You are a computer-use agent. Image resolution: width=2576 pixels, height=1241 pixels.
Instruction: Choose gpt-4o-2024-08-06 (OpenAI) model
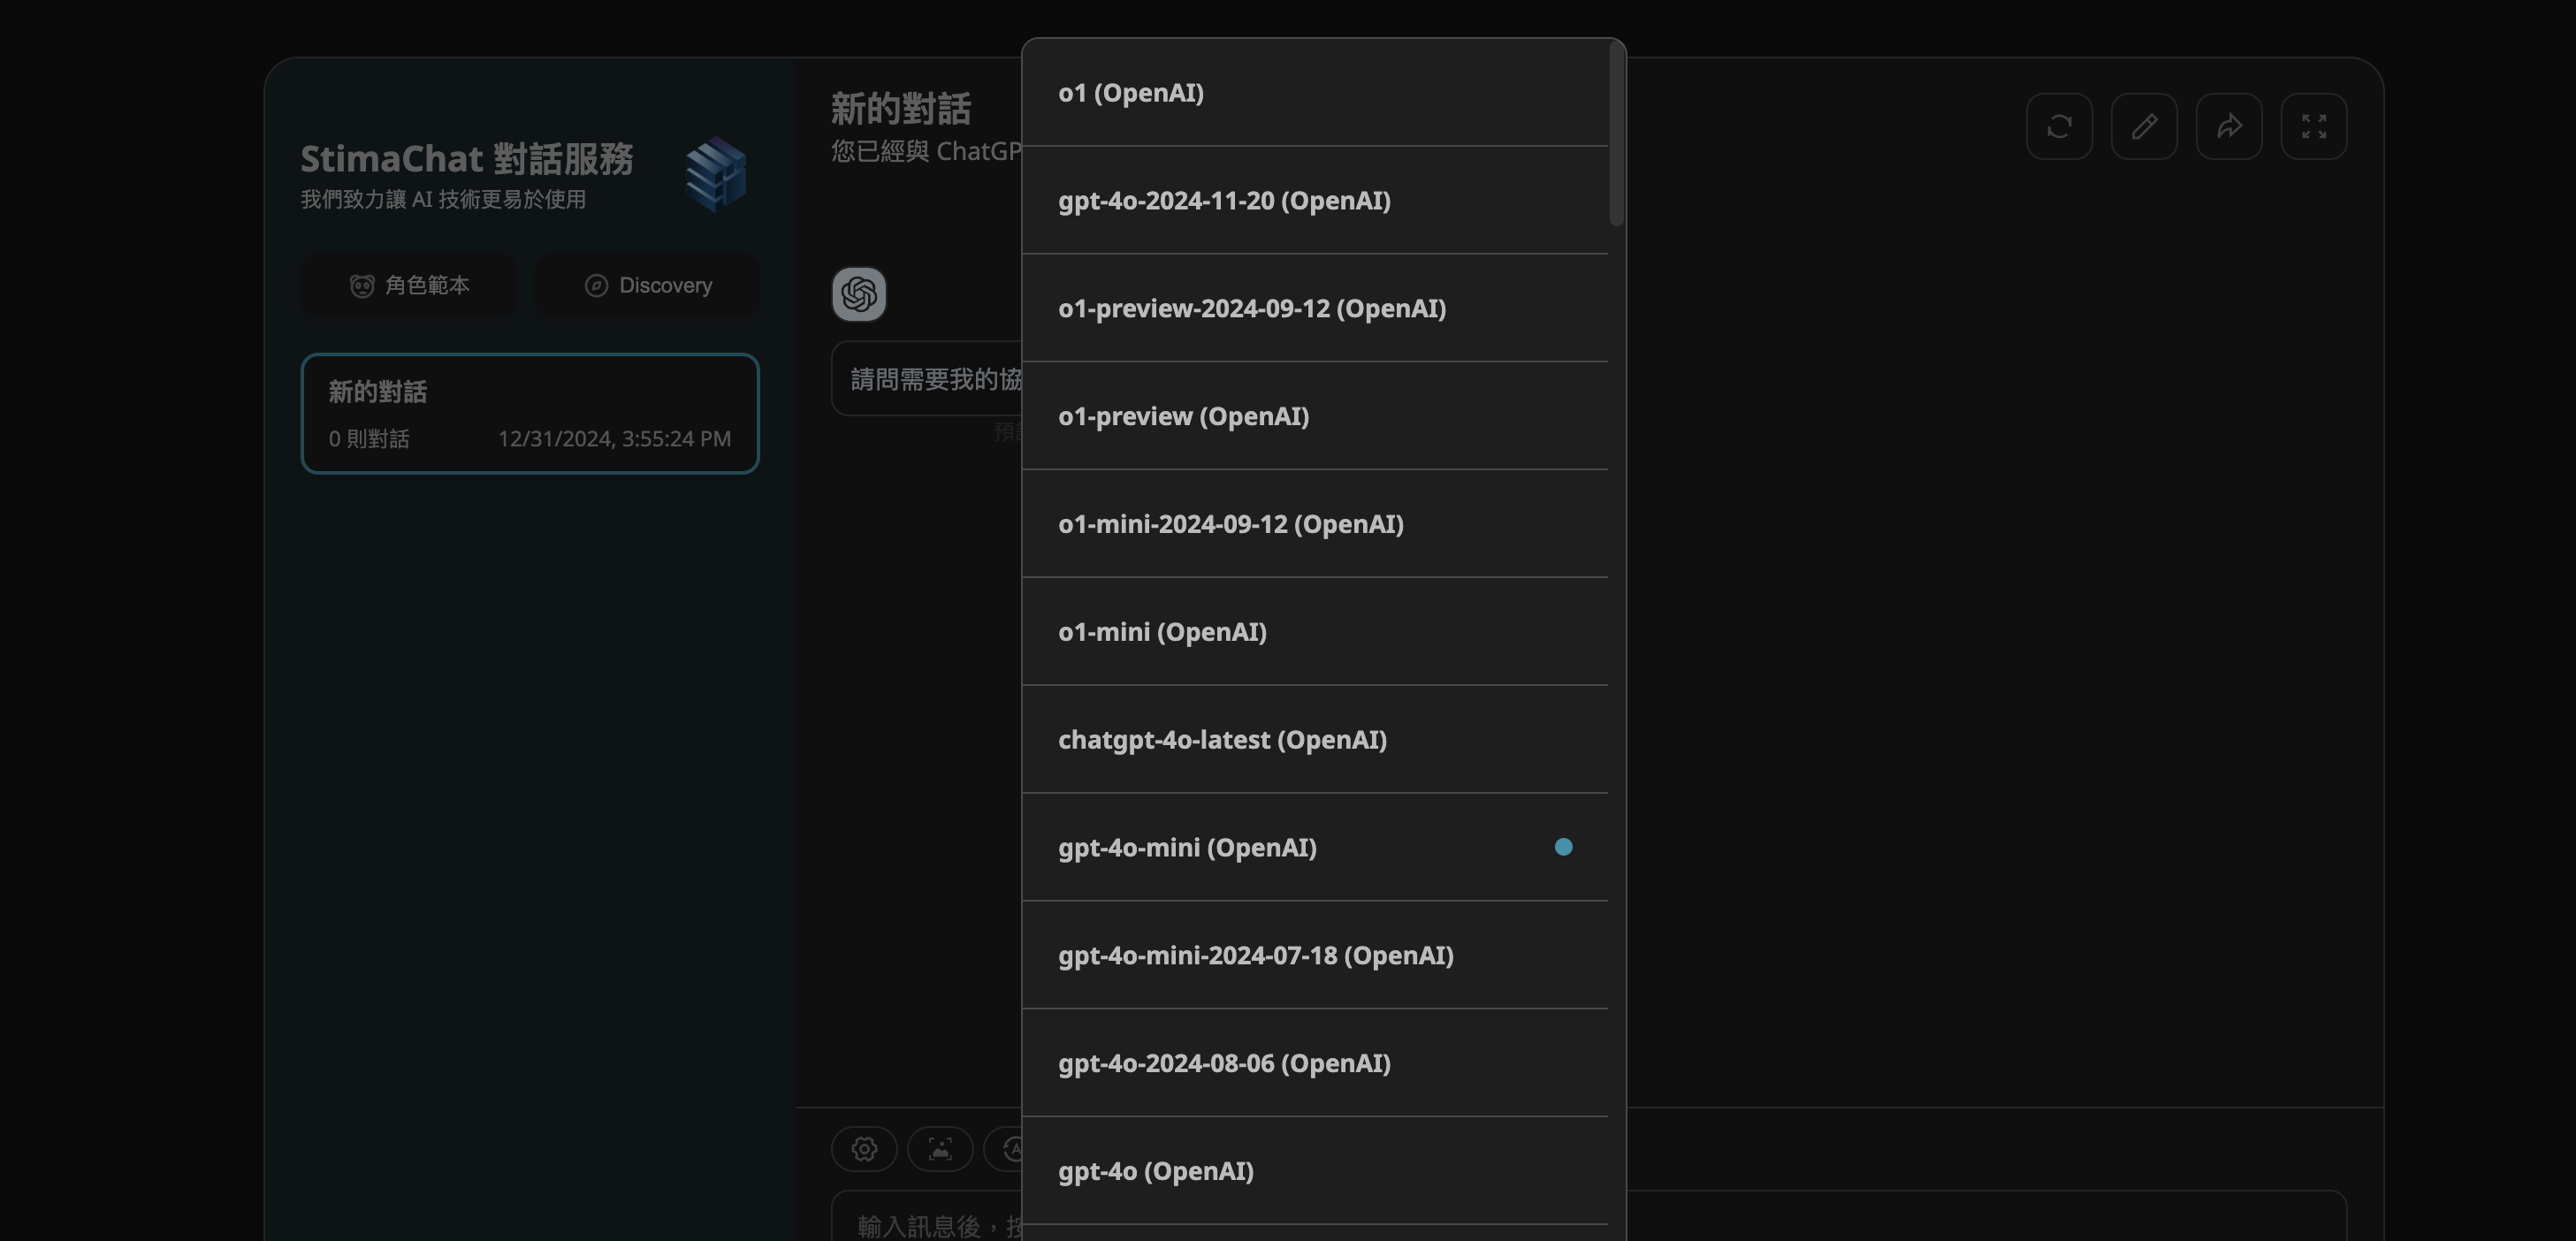(1315, 1063)
